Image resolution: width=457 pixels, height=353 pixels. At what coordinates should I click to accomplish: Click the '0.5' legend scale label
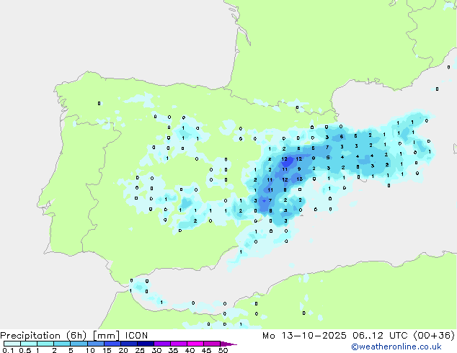pos(25,350)
